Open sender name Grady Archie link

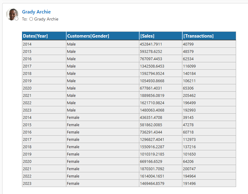click(36, 12)
